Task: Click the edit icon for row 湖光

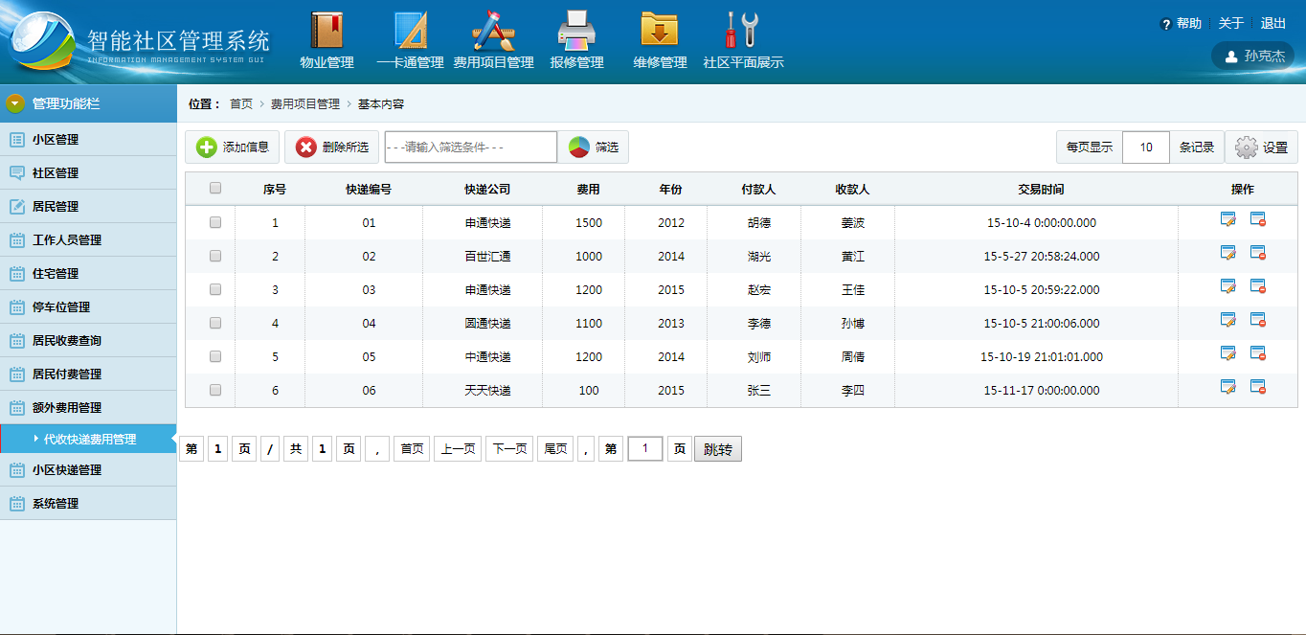Action: 1228,253
